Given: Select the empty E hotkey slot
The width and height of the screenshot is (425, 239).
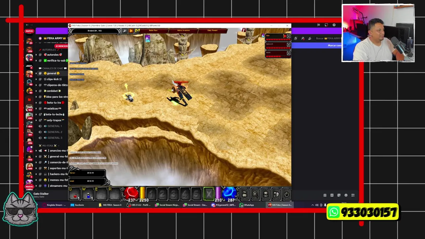Looking at the screenshot, I should pyautogui.click(x=101, y=195).
